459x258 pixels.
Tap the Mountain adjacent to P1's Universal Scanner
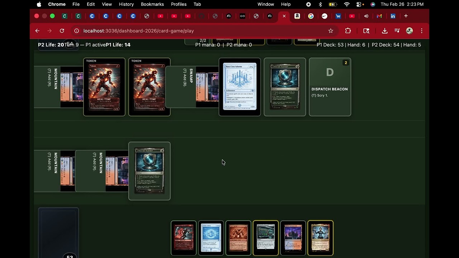click(102, 171)
